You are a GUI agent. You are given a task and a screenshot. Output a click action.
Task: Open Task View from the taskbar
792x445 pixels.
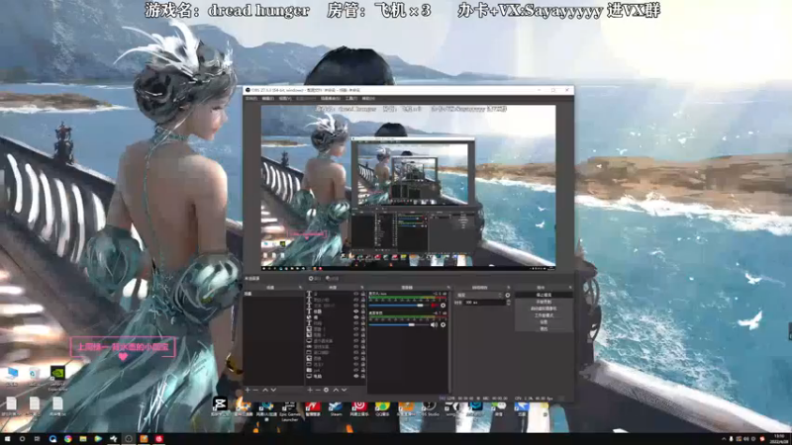click(37, 439)
